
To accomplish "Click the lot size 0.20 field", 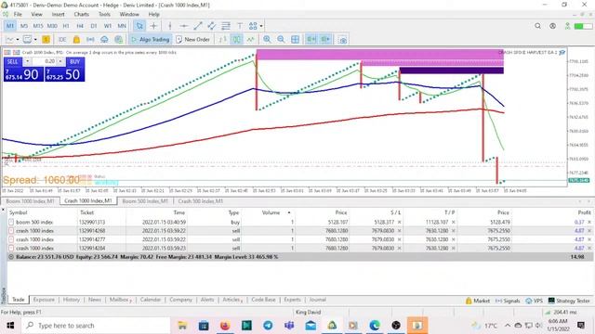I will [x=45, y=61].
